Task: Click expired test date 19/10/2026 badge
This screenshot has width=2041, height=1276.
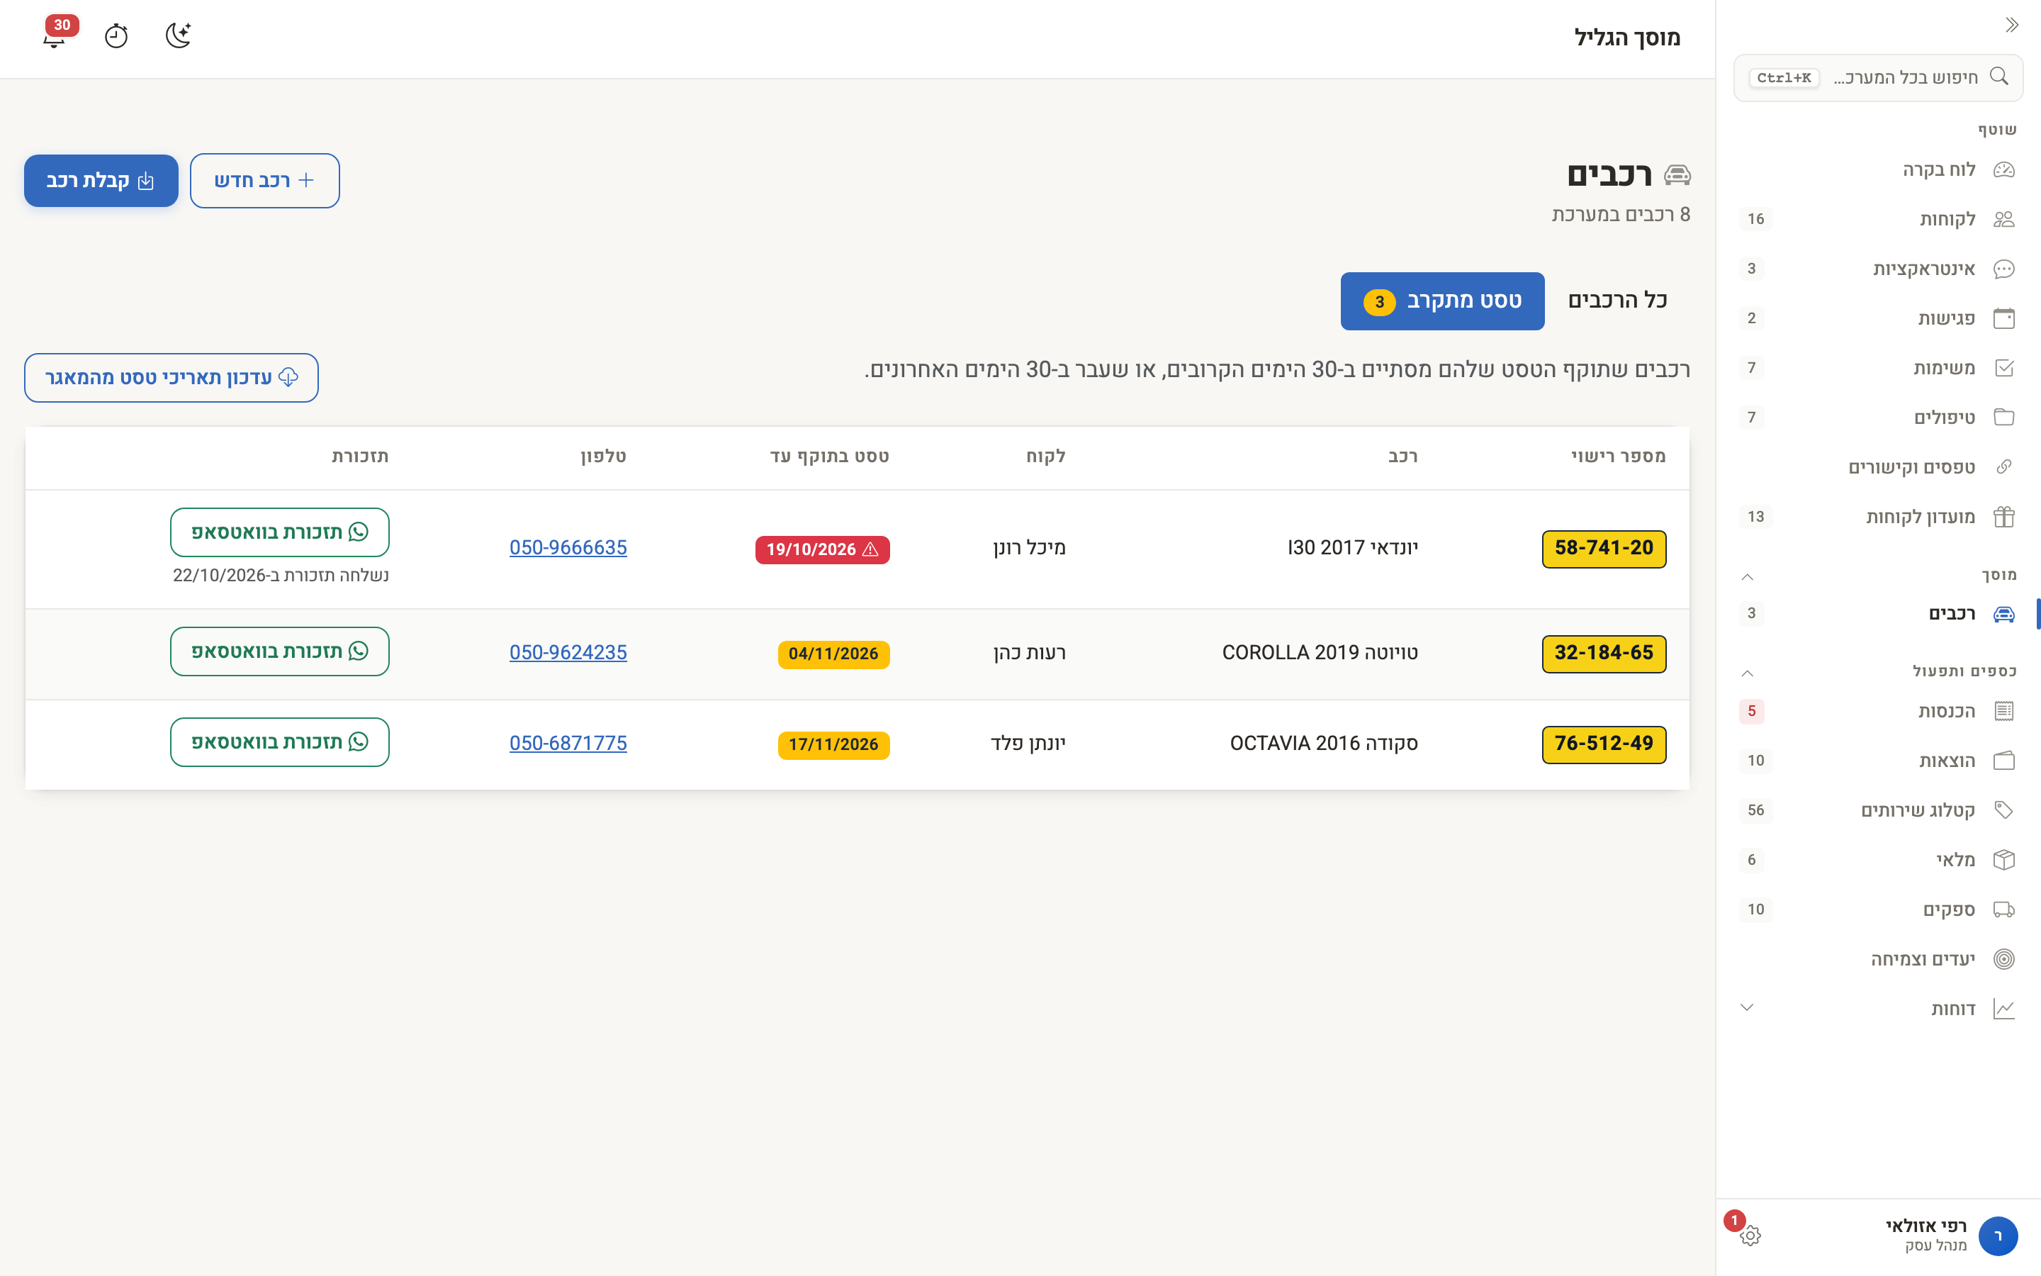Action: click(x=822, y=549)
